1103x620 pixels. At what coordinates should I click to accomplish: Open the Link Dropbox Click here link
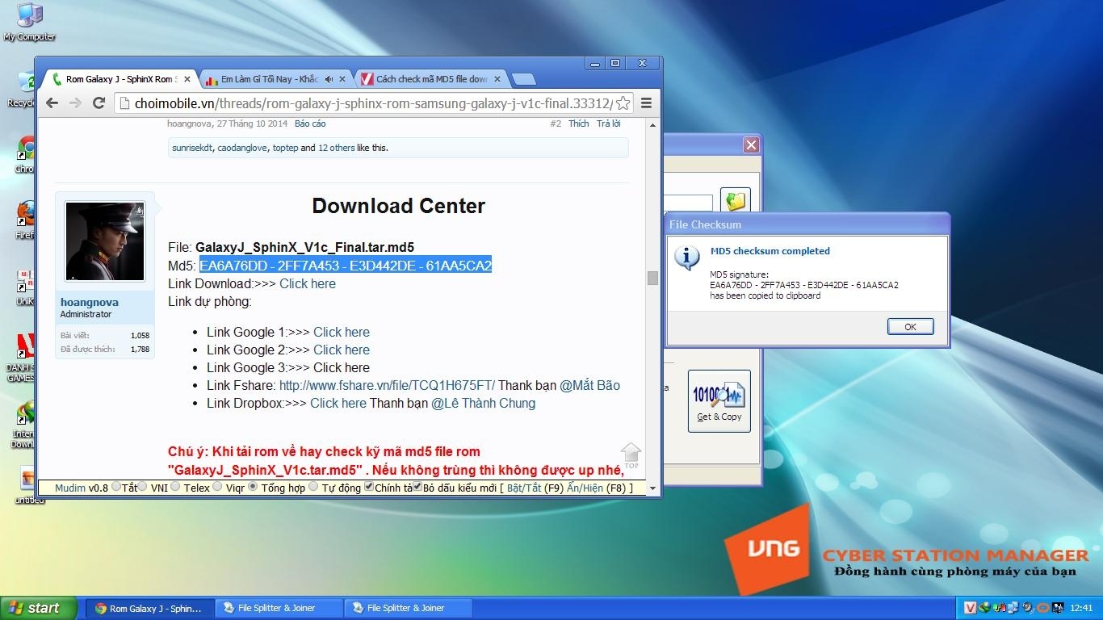point(338,403)
